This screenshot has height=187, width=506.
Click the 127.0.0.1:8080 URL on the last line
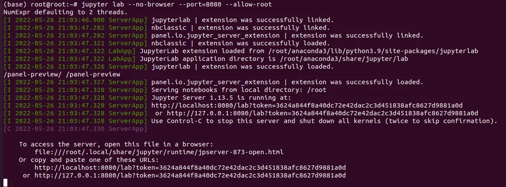point(190,175)
